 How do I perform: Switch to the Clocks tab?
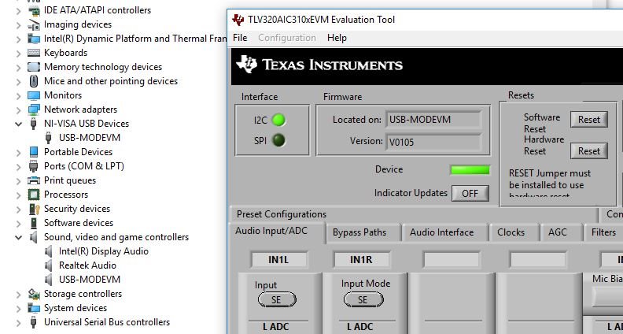click(x=511, y=232)
